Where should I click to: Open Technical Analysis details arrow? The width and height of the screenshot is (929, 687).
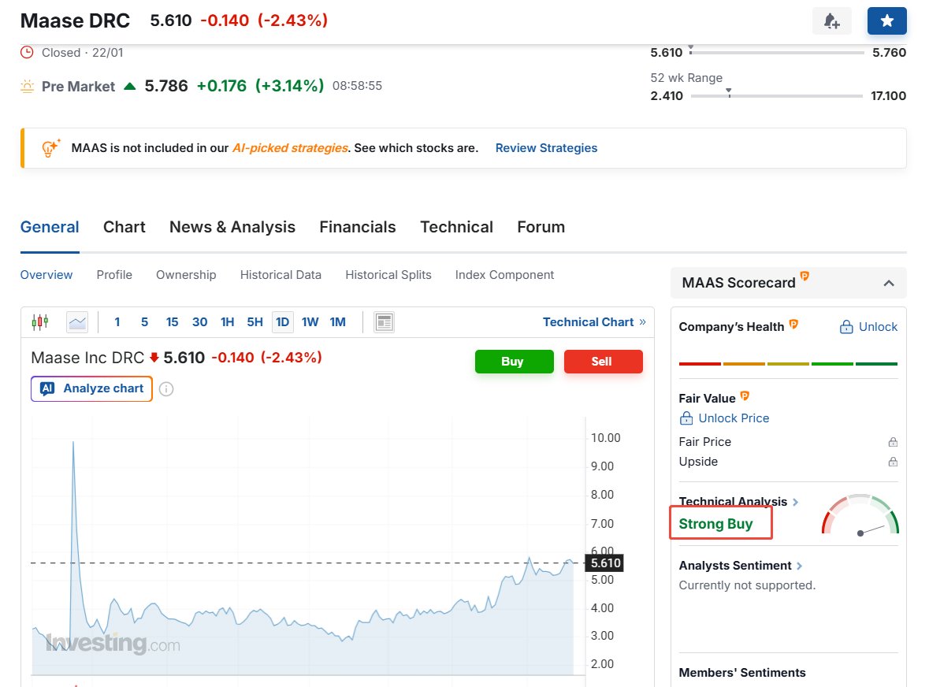tap(796, 502)
